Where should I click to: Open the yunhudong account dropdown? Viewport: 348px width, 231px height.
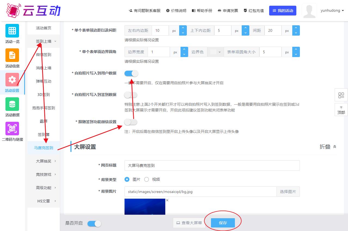[332, 11]
